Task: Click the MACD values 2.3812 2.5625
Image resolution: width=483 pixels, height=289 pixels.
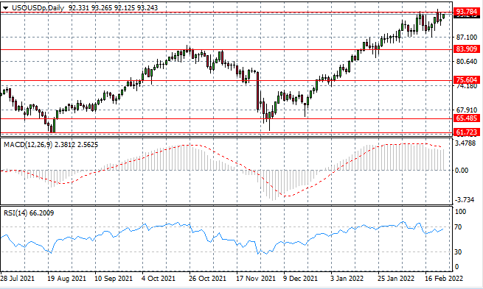Action: [x=77, y=144]
